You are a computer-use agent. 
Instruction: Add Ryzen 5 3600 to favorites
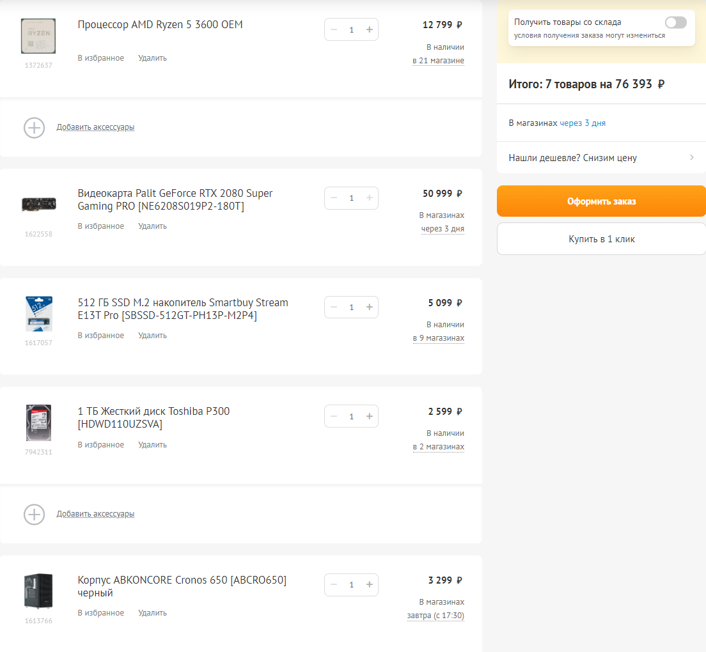coord(101,58)
